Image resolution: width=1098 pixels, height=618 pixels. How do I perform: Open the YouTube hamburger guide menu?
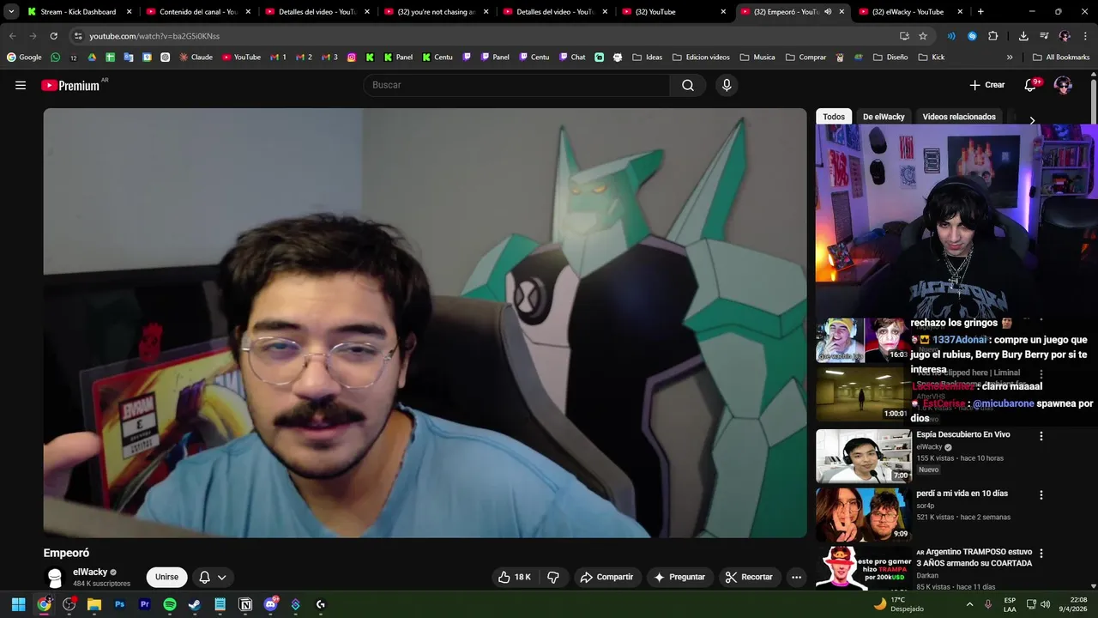(21, 85)
